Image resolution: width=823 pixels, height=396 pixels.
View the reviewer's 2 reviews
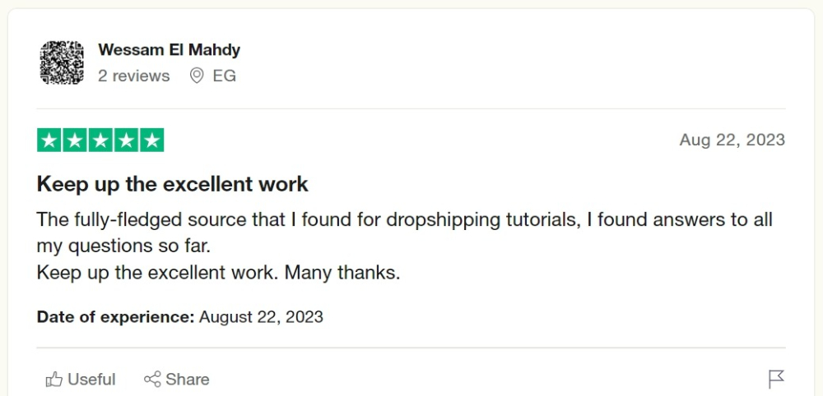click(x=134, y=76)
